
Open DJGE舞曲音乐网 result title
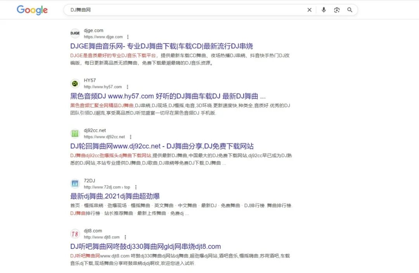(161, 46)
